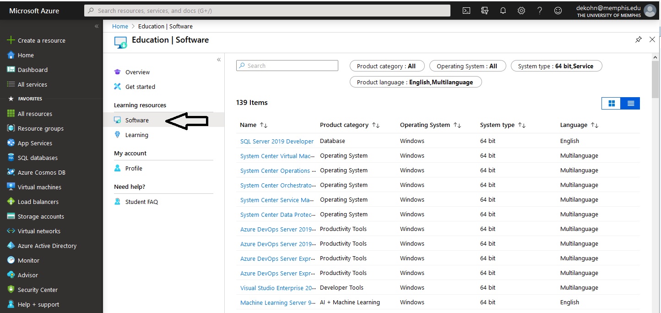
Task: Open Cloud Shell from top bar
Action: click(x=466, y=11)
